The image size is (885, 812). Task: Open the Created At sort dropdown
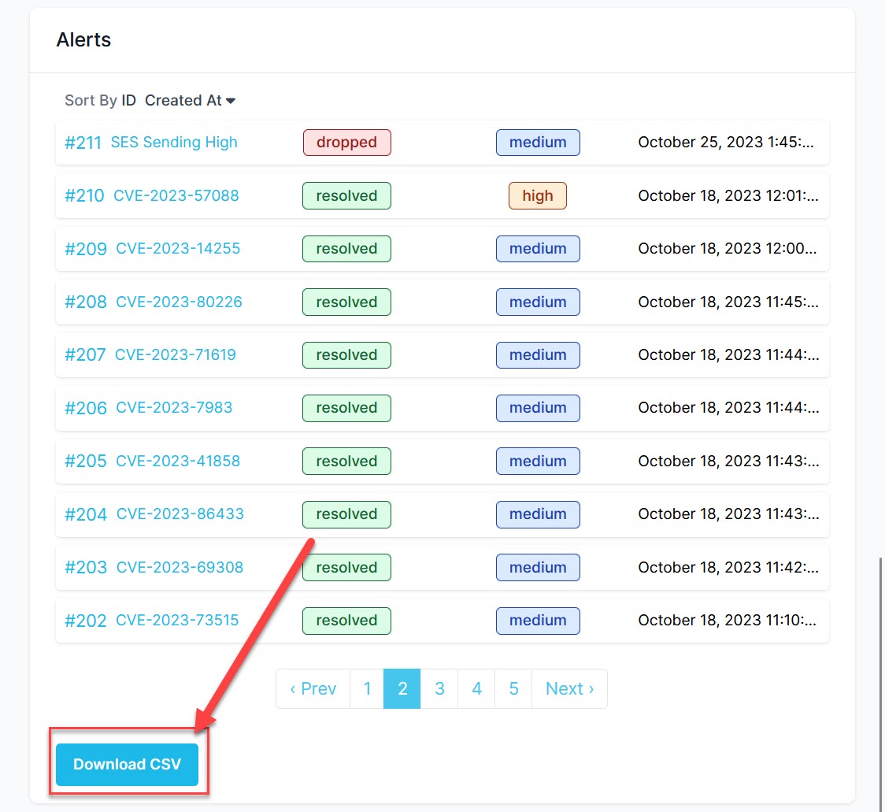click(x=190, y=100)
